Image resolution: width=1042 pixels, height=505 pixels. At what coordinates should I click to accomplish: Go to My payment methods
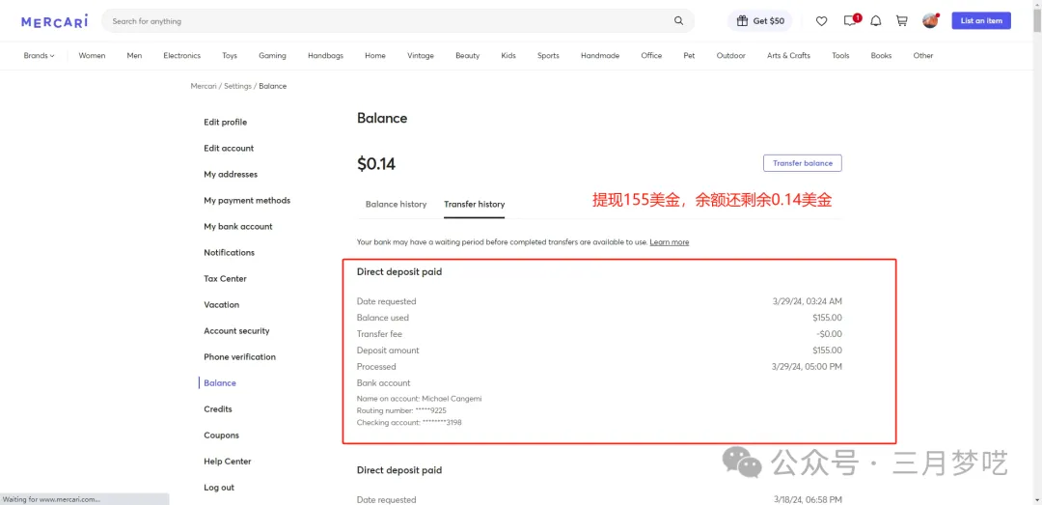247,200
